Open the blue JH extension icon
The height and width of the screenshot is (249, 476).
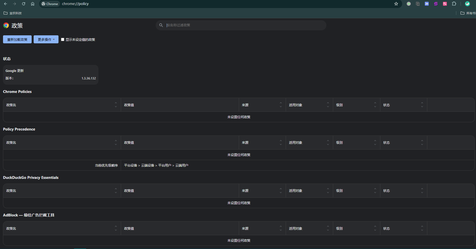[x=427, y=4]
